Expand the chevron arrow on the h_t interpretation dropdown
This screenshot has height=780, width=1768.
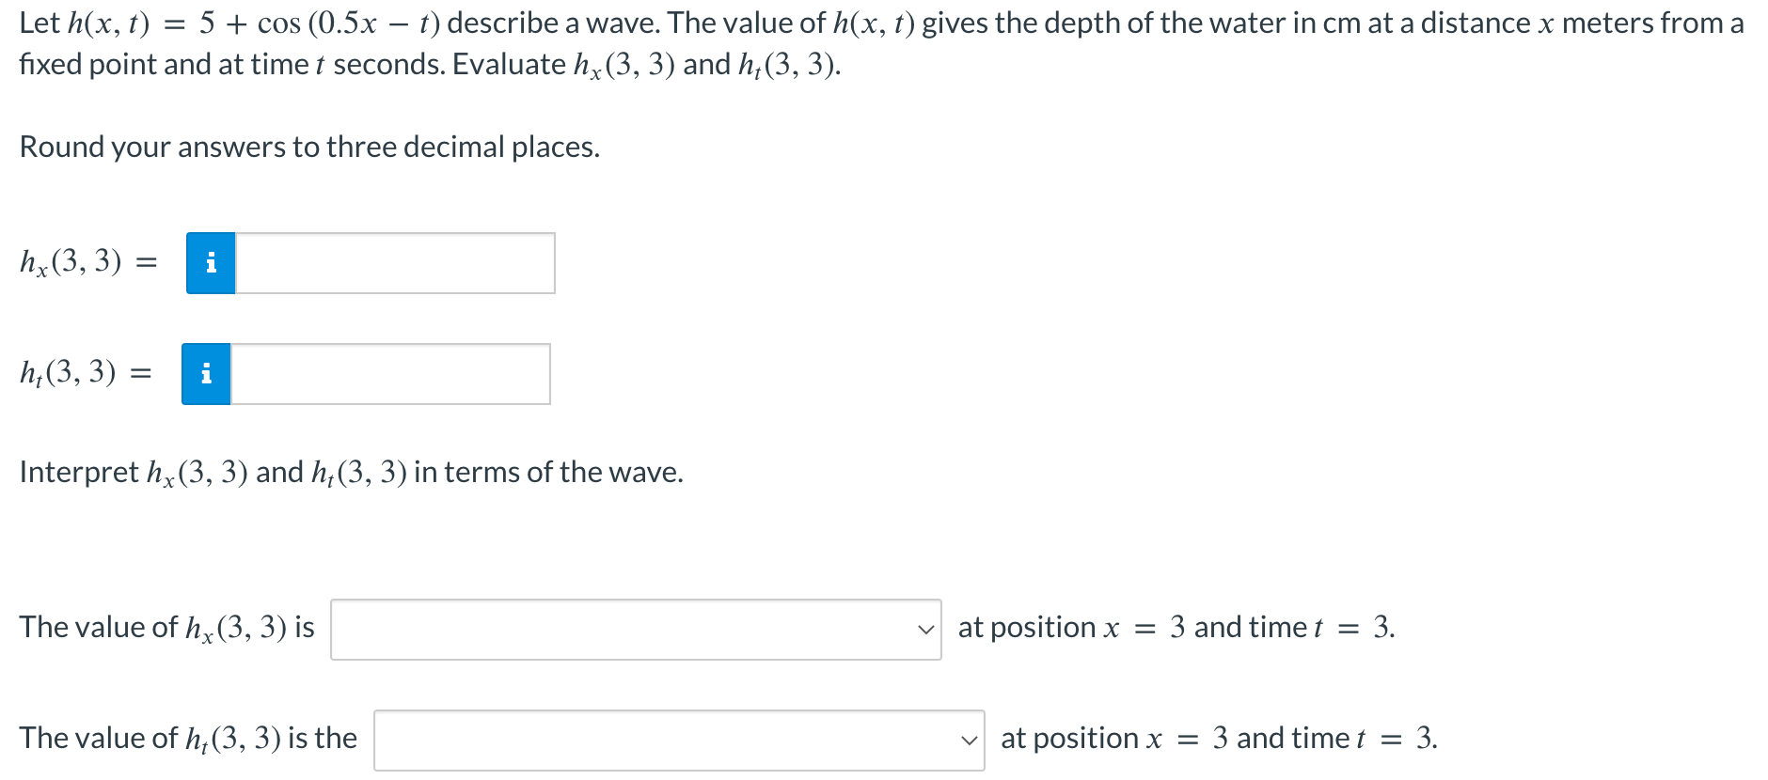tap(970, 741)
